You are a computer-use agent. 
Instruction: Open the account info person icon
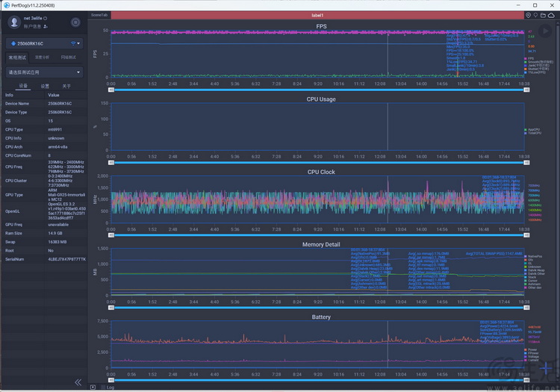tap(46, 26)
